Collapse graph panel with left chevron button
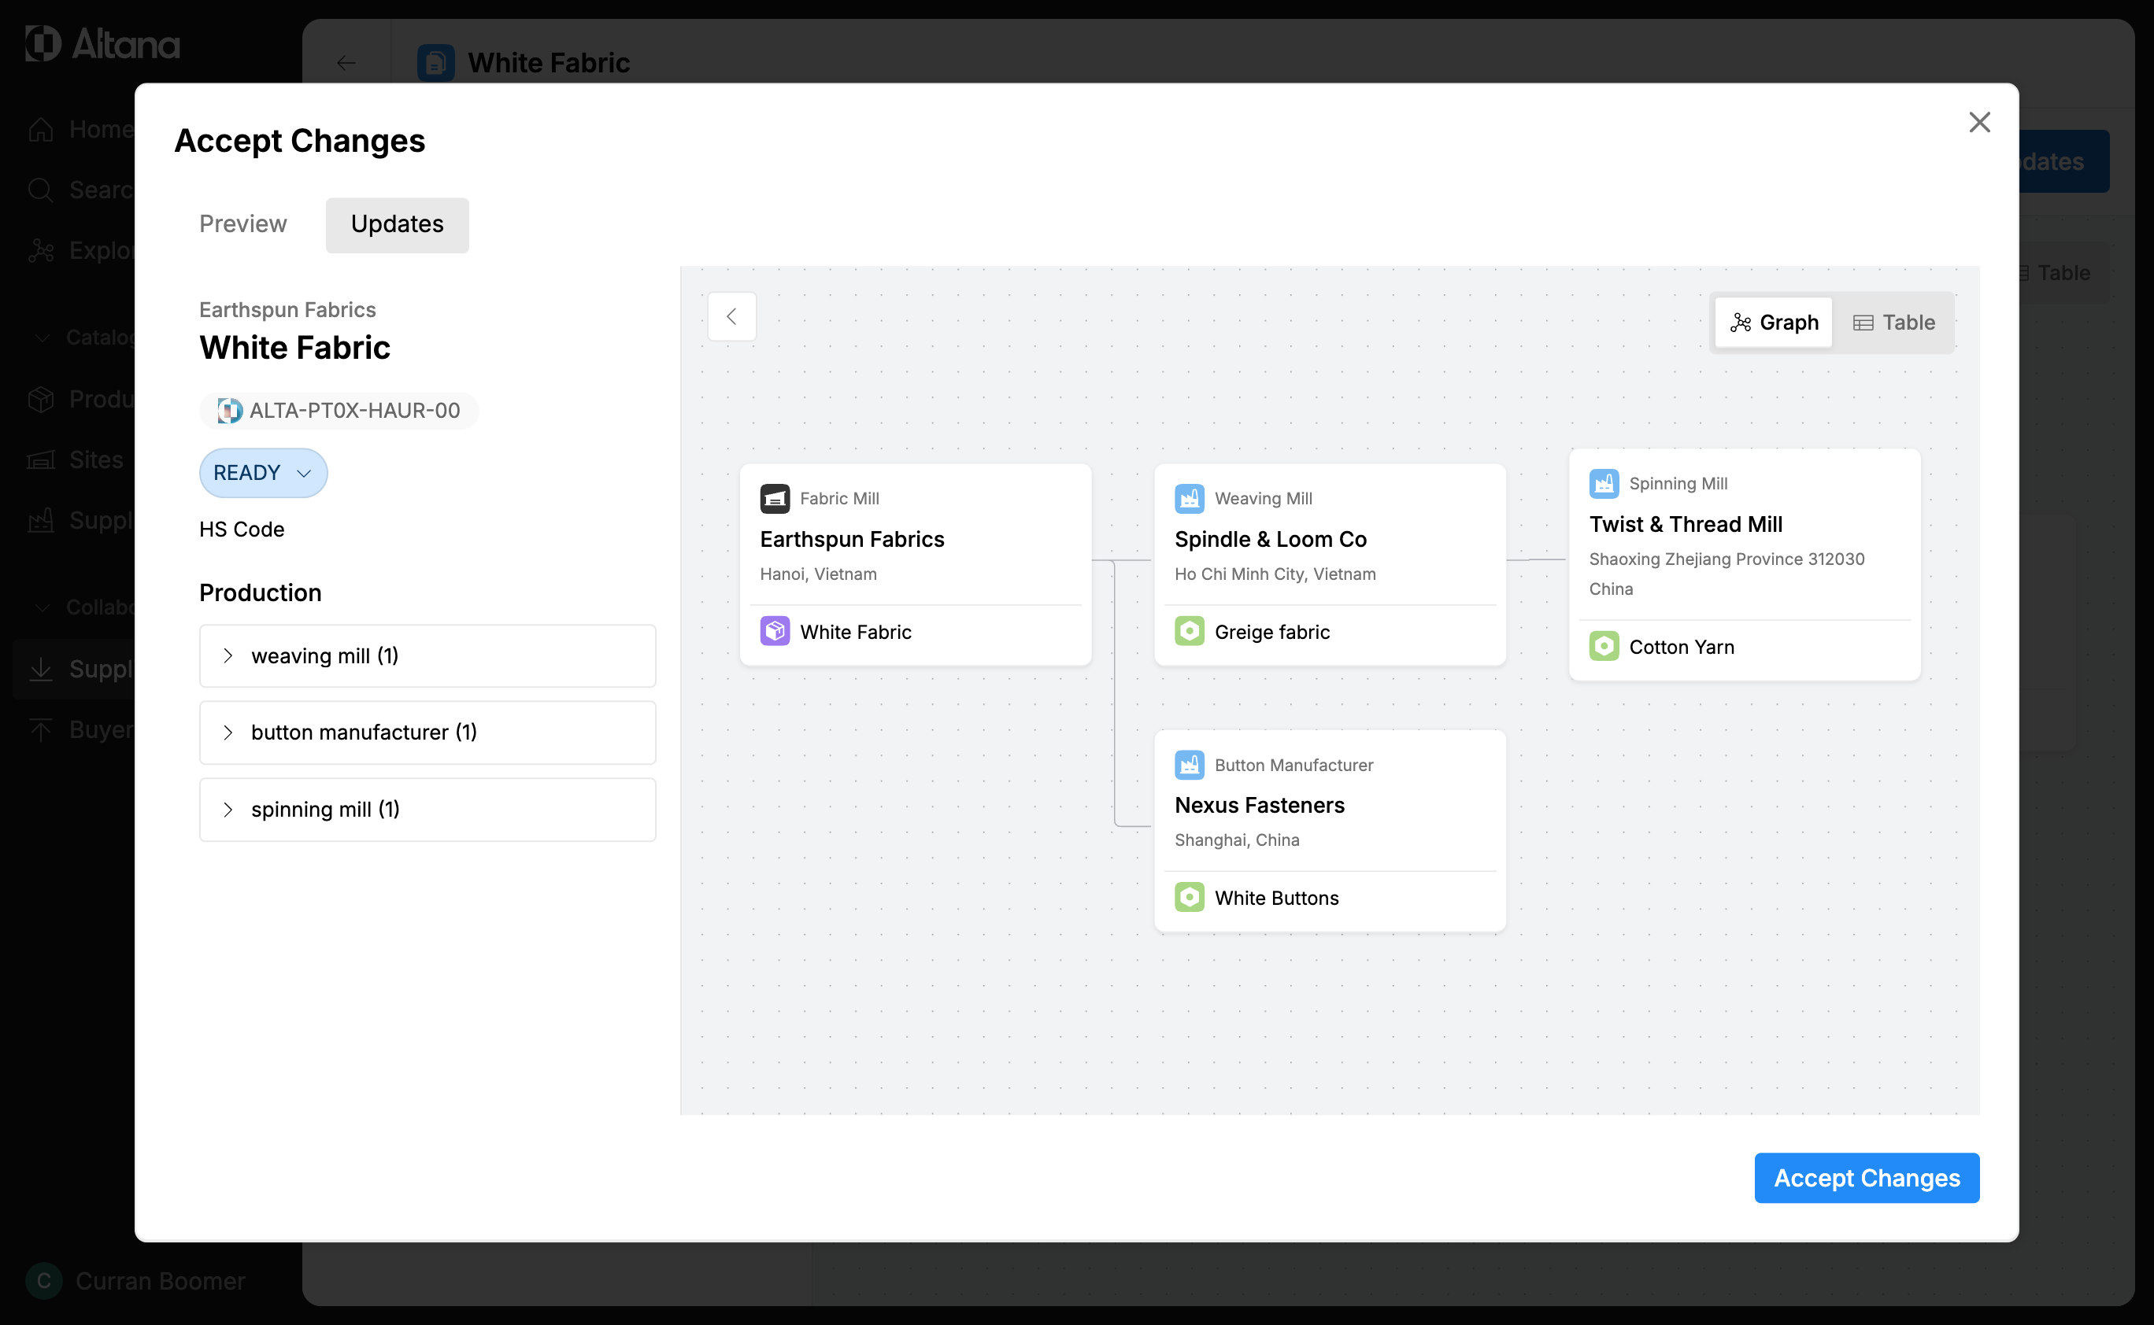The height and width of the screenshot is (1325, 2154). 731,316
